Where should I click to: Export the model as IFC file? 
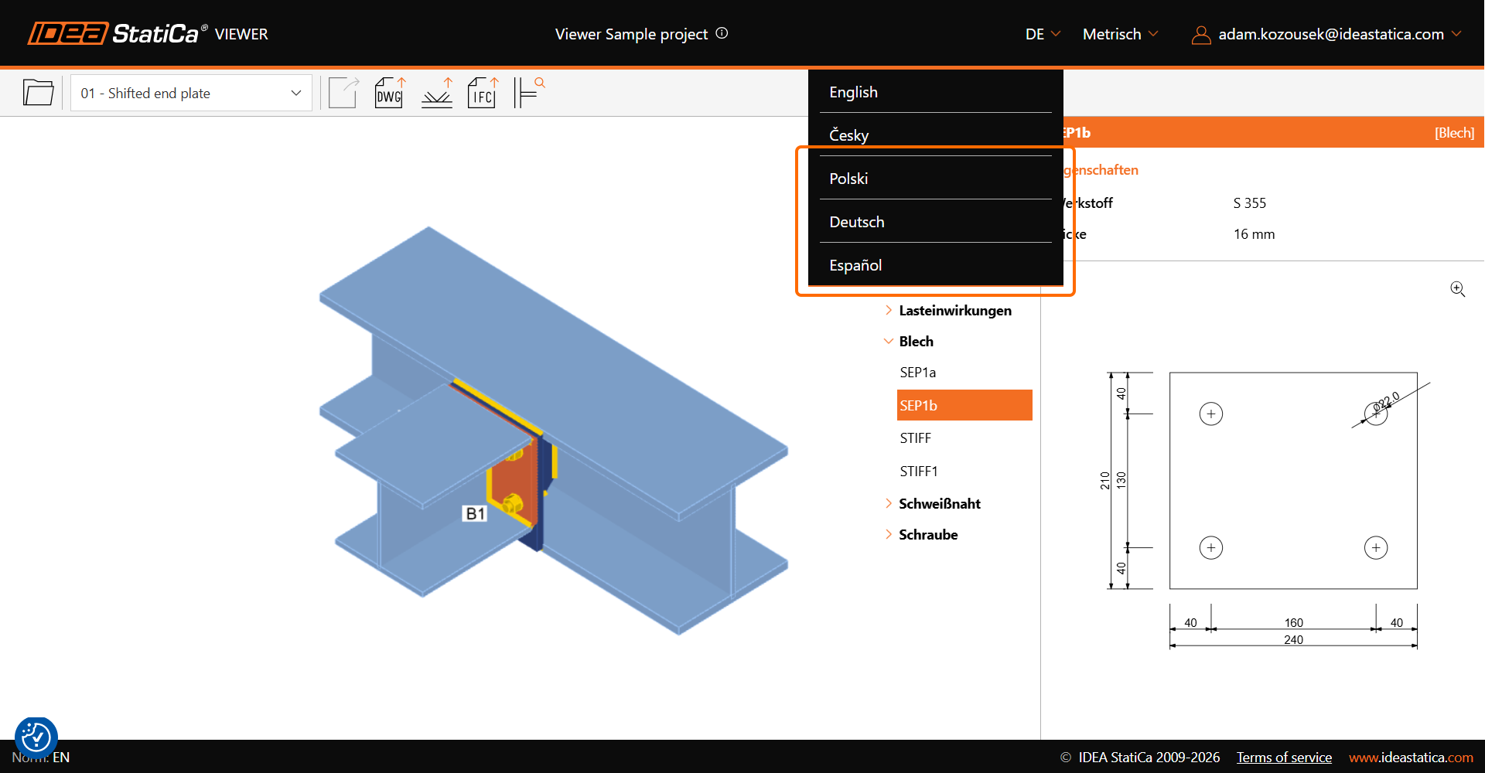point(483,93)
